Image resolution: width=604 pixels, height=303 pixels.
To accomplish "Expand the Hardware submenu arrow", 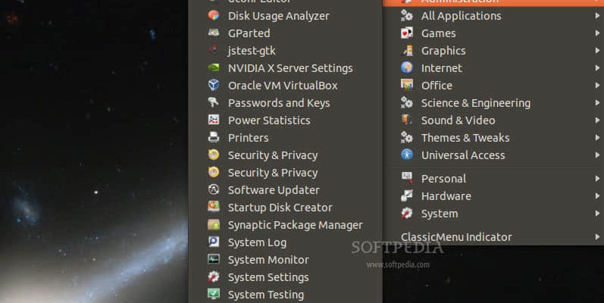I will click(597, 196).
